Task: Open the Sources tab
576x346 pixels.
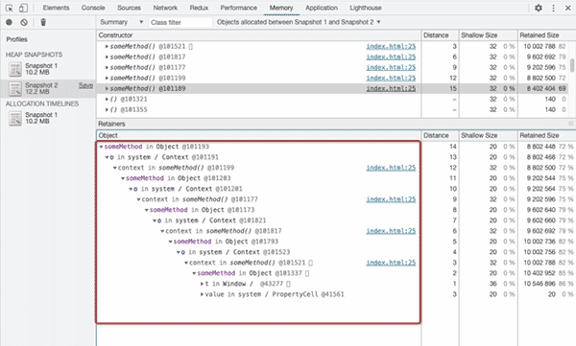Action: [129, 8]
